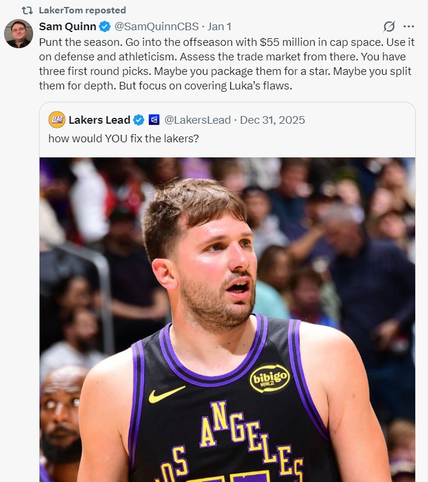This screenshot has width=428, height=482.
Task: Click the Lakers Lead account name
Action: click(99, 120)
